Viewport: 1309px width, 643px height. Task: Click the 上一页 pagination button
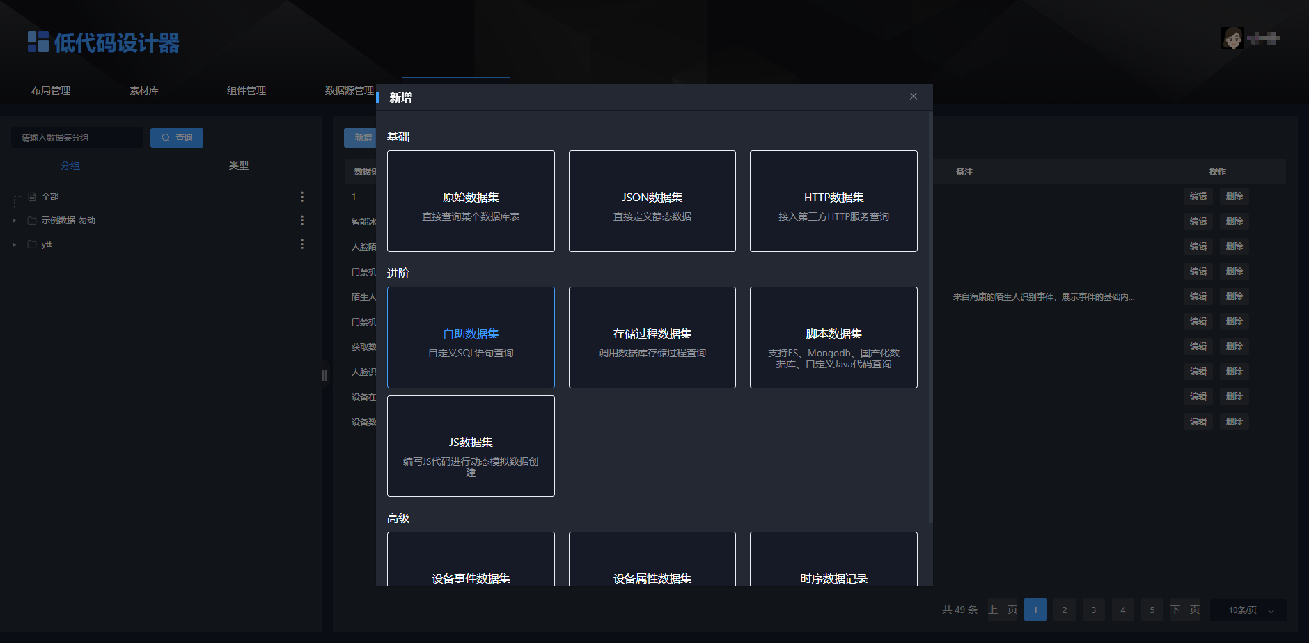(x=1003, y=610)
